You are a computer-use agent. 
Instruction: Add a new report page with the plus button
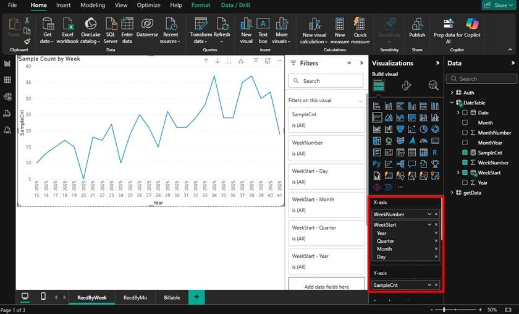point(196,297)
